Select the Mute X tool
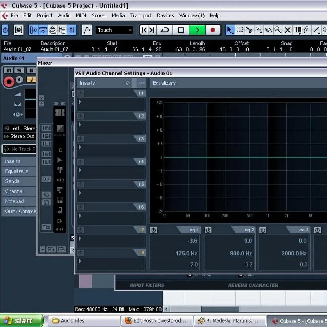Viewport: 327px width, 327px height. click(x=287, y=30)
